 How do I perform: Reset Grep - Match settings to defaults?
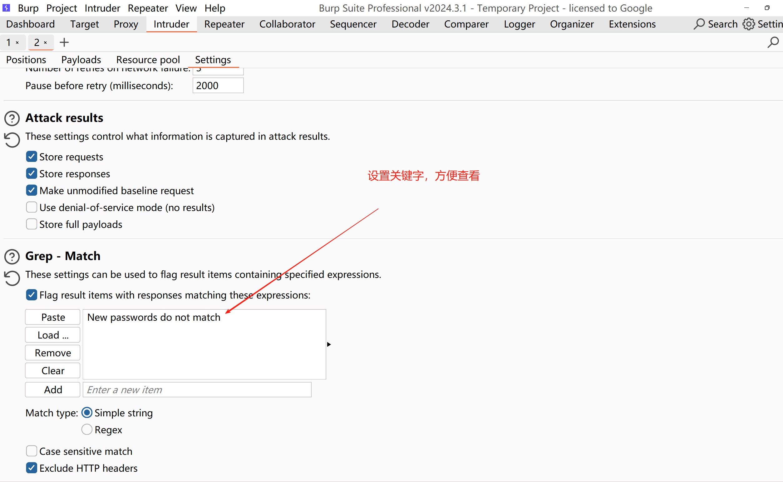(12, 278)
